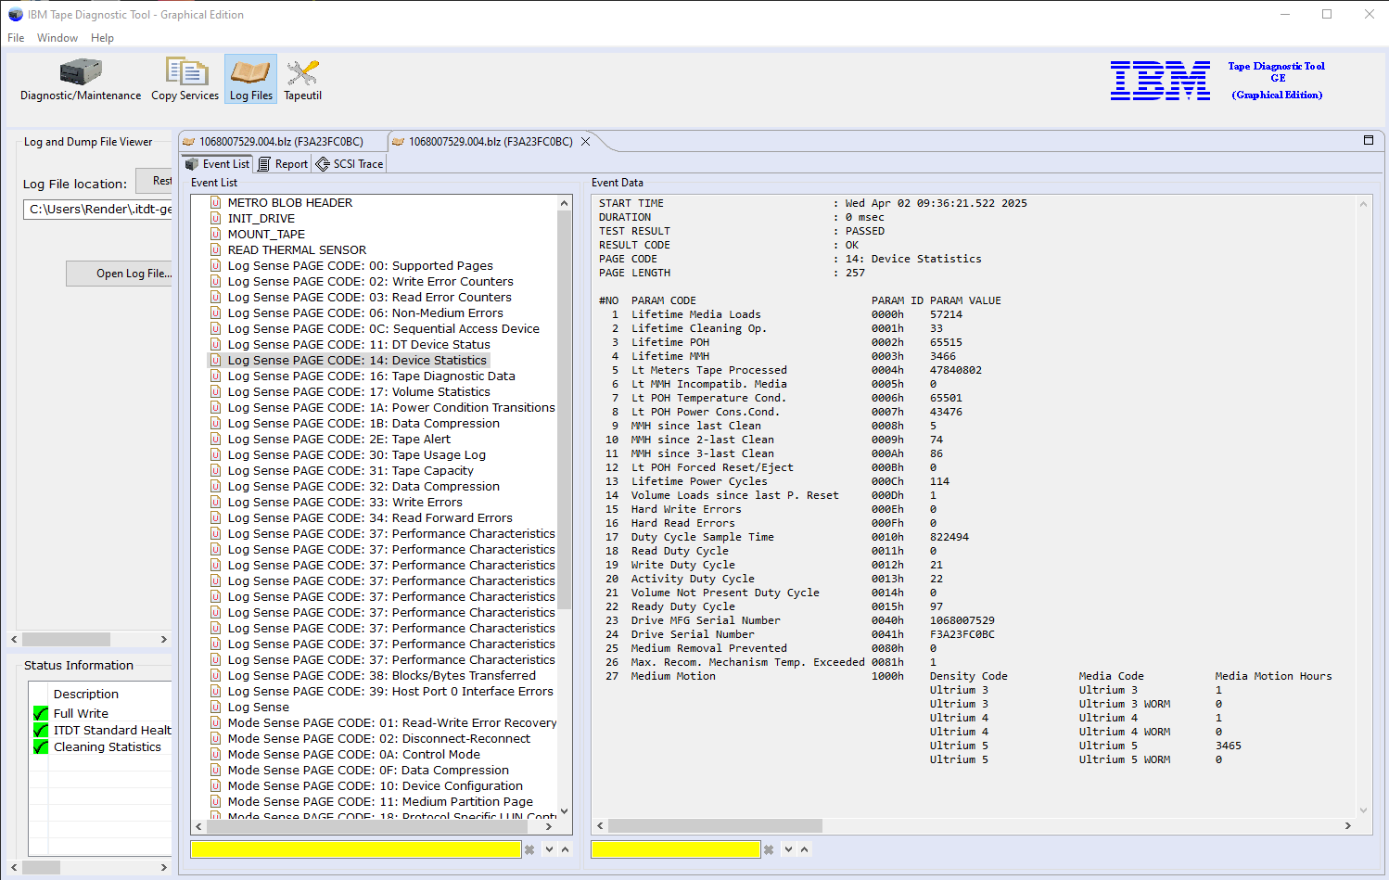Switch to the Report tab

283,164
